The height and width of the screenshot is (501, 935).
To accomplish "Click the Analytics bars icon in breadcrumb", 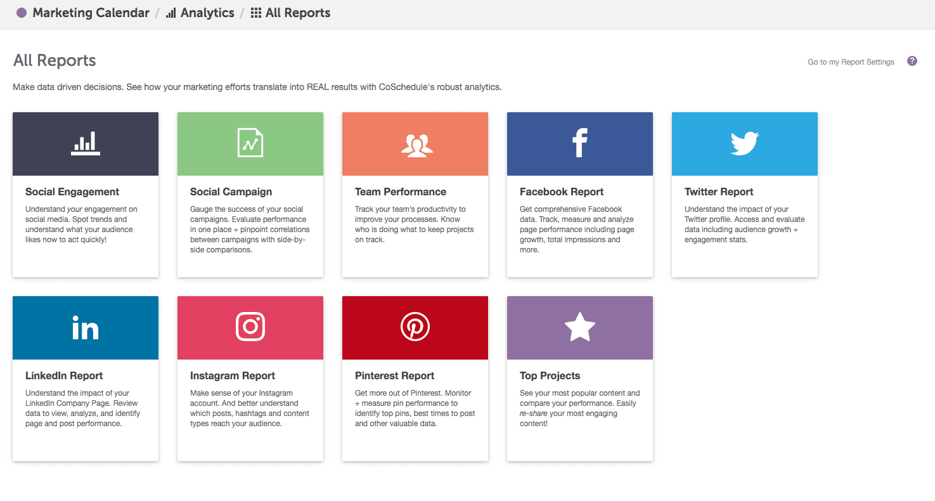I will (x=171, y=13).
